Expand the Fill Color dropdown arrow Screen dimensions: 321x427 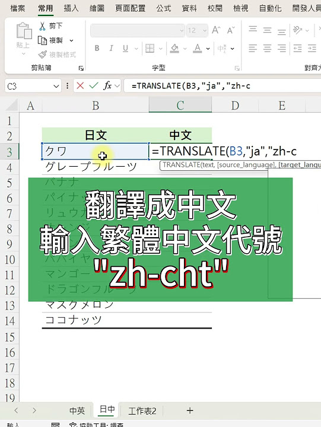click(185, 49)
